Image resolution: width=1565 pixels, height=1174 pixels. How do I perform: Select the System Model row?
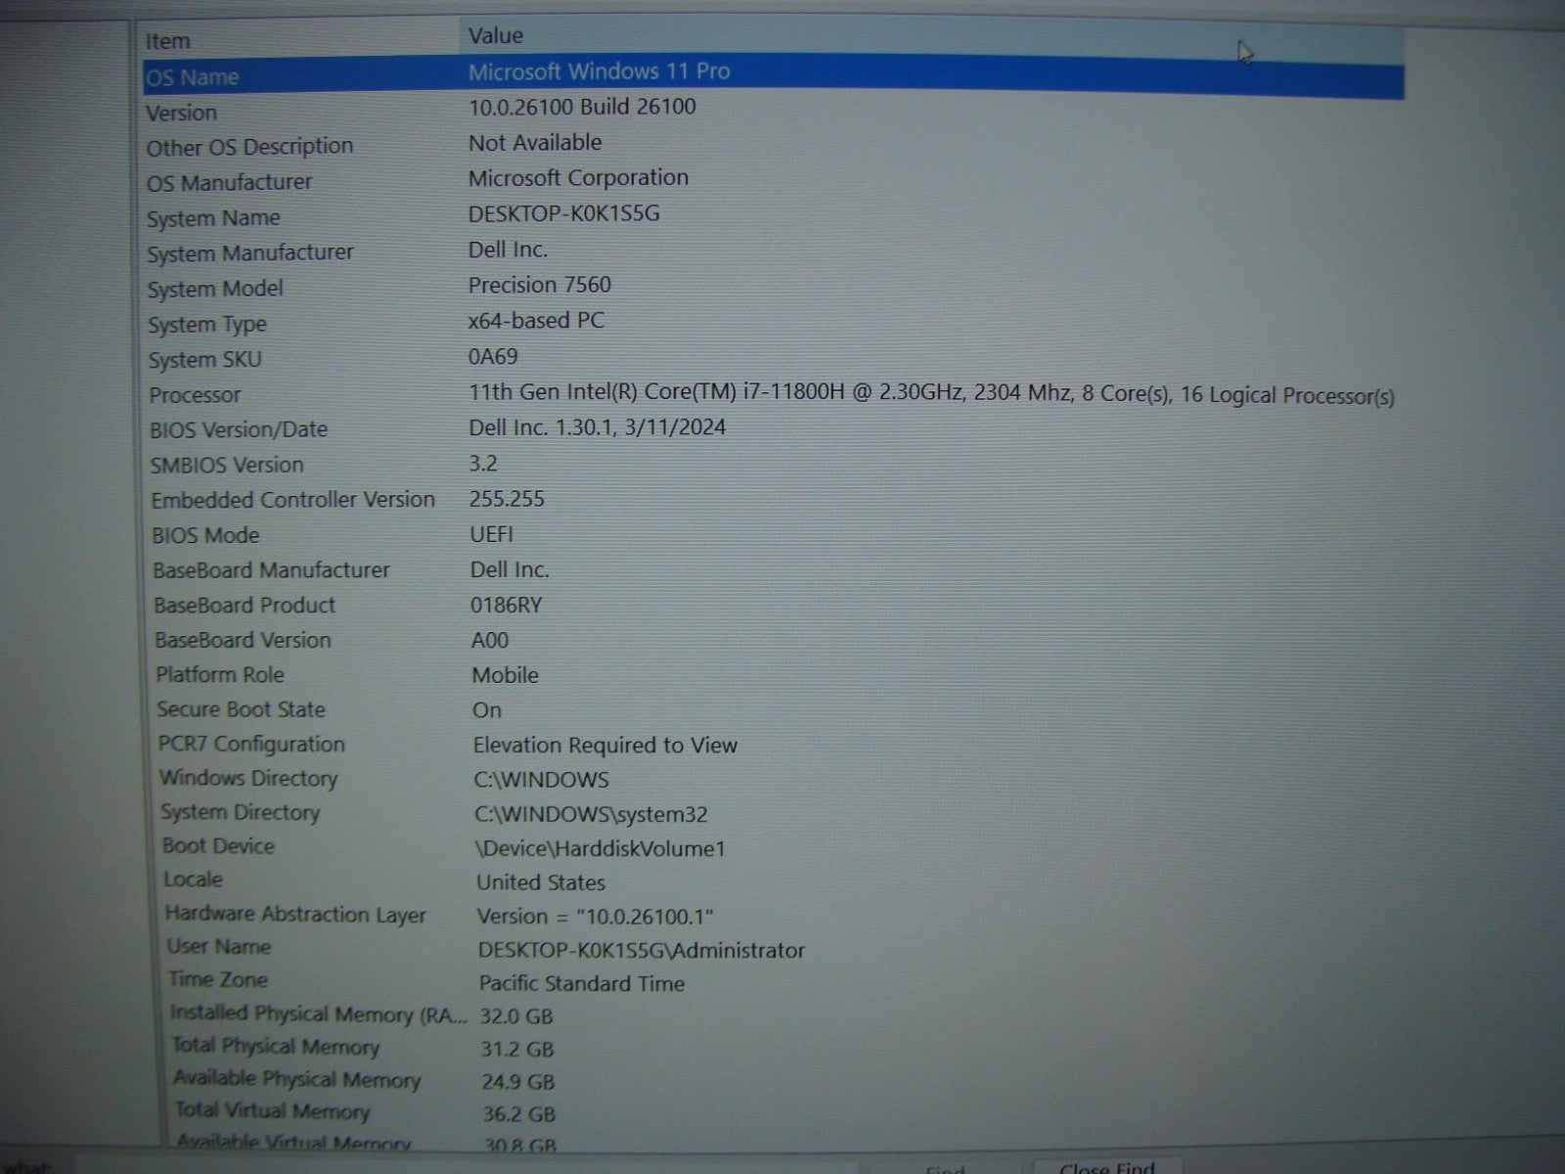click(215, 290)
